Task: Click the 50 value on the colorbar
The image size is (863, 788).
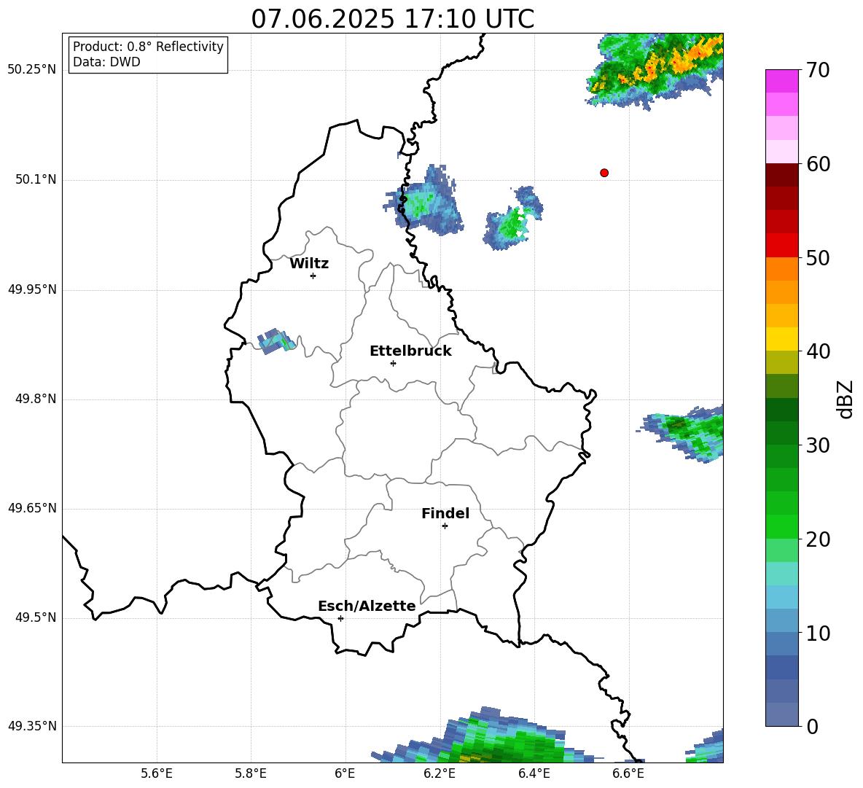Action: 818,258
